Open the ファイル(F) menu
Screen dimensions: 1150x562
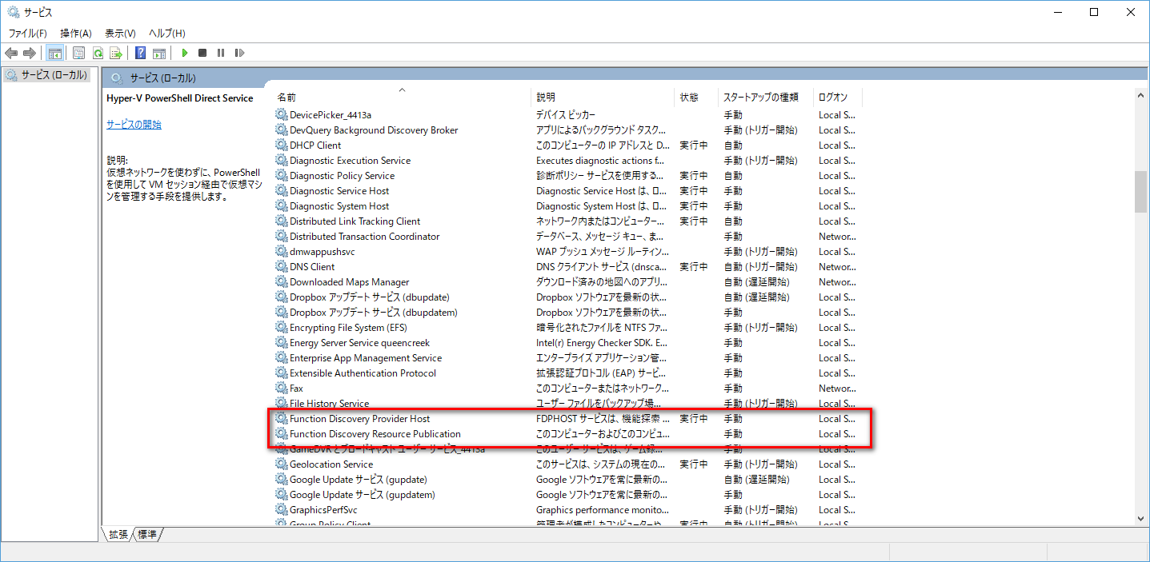click(27, 33)
